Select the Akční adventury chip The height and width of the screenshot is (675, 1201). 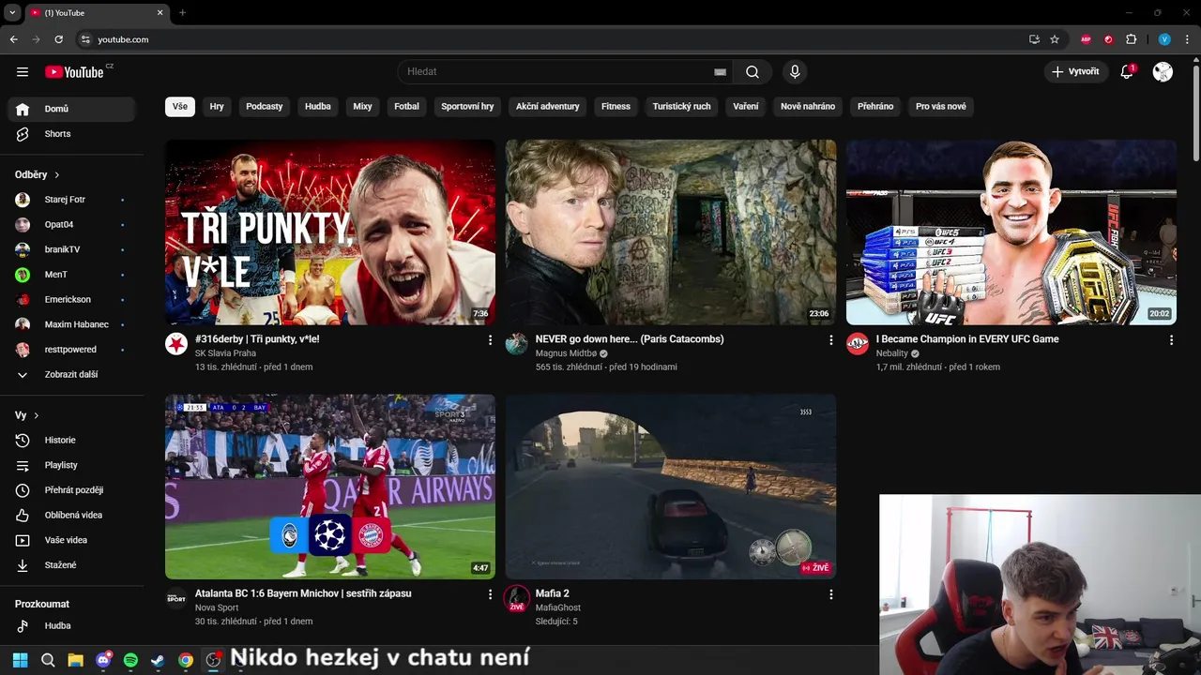(548, 106)
